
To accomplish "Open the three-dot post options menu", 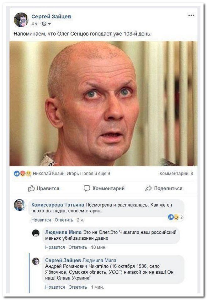I will pyautogui.click(x=191, y=15).
